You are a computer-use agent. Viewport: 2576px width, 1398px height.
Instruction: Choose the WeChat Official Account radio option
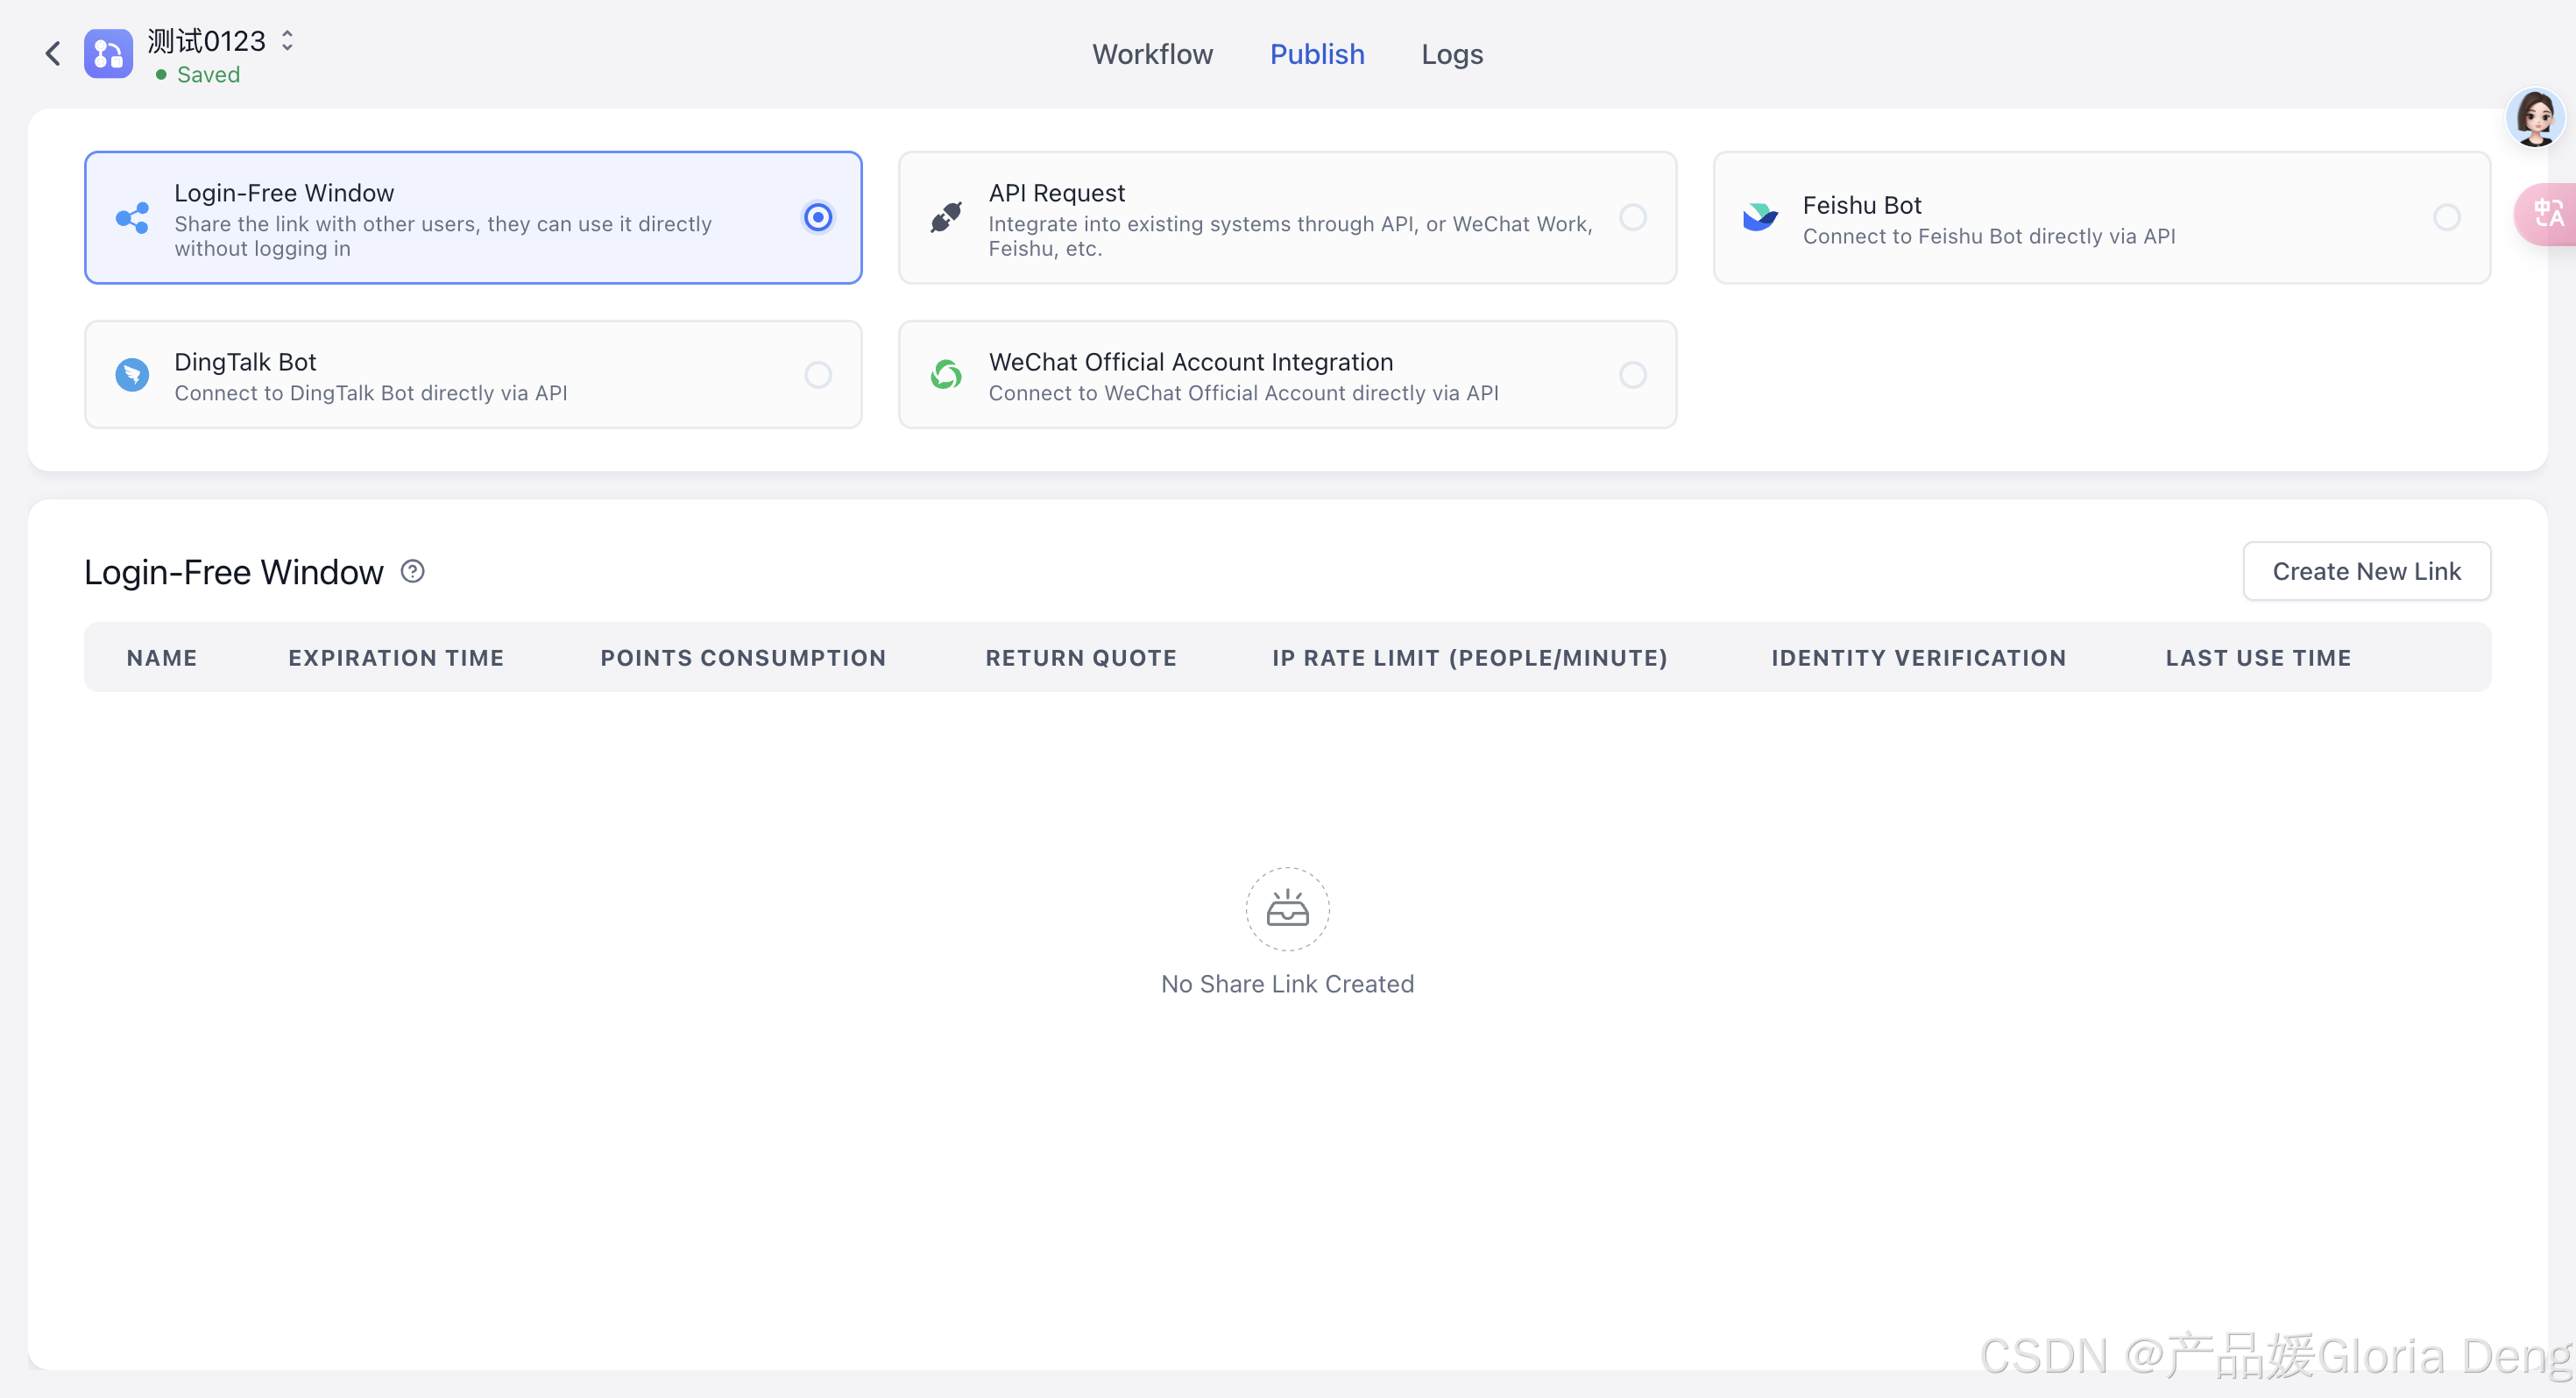coord(1632,375)
